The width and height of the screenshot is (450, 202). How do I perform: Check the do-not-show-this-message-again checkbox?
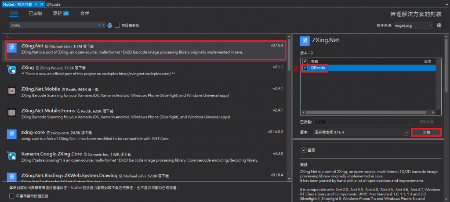11,196
